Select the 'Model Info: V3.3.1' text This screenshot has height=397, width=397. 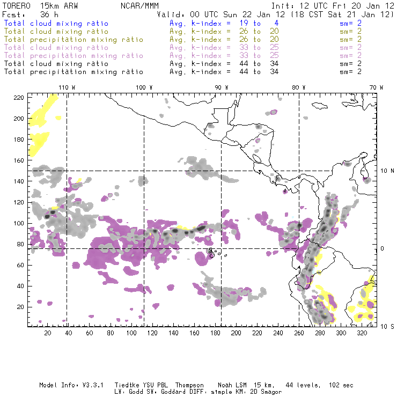point(71,385)
